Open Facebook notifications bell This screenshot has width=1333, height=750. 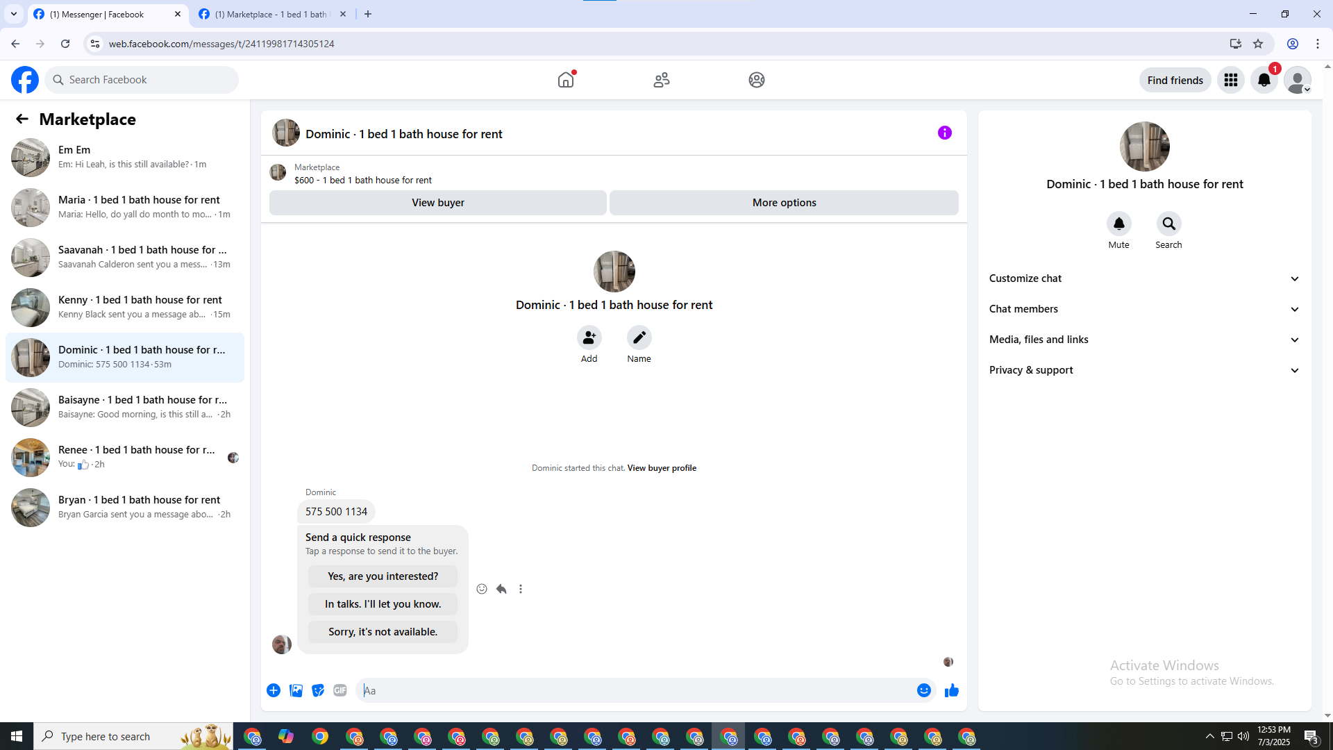(x=1264, y=80)
